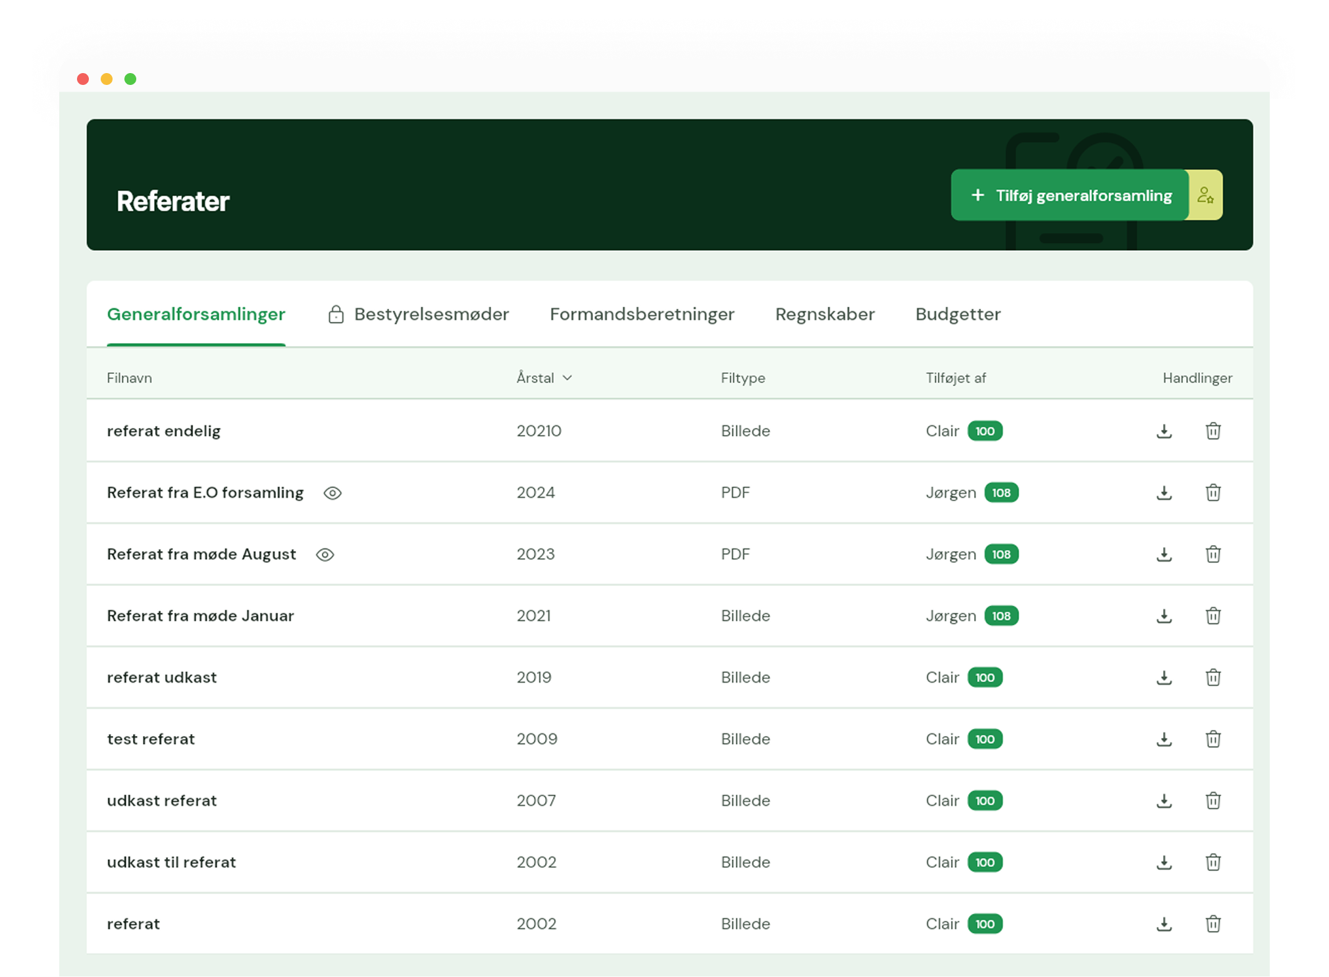This screenshot has height=977, width=1329.
Task: Delete the 'referat udkast' row
Action: tap(1212, 677)
